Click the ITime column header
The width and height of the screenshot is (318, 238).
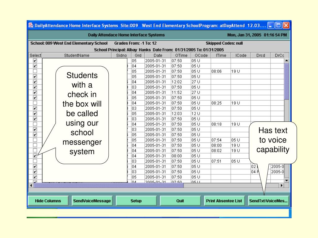pyautogui.click(x=221, y=55)
